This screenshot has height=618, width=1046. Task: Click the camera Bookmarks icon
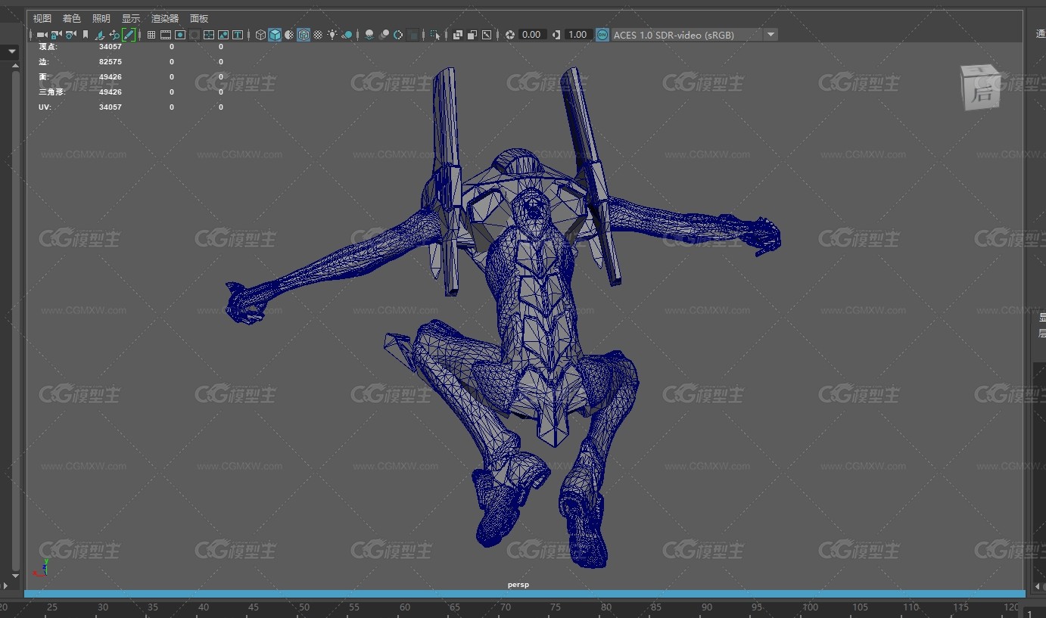click(x=85, y=35)
